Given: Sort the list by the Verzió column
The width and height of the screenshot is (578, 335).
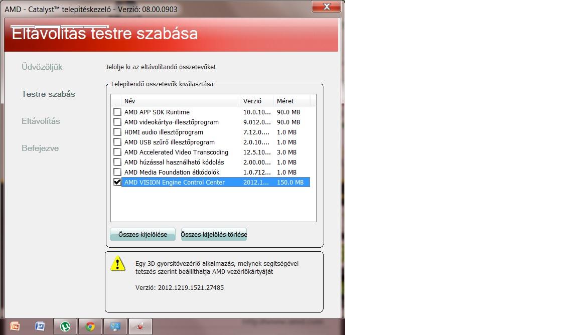Looking at the screenshot, I should 257,101.
